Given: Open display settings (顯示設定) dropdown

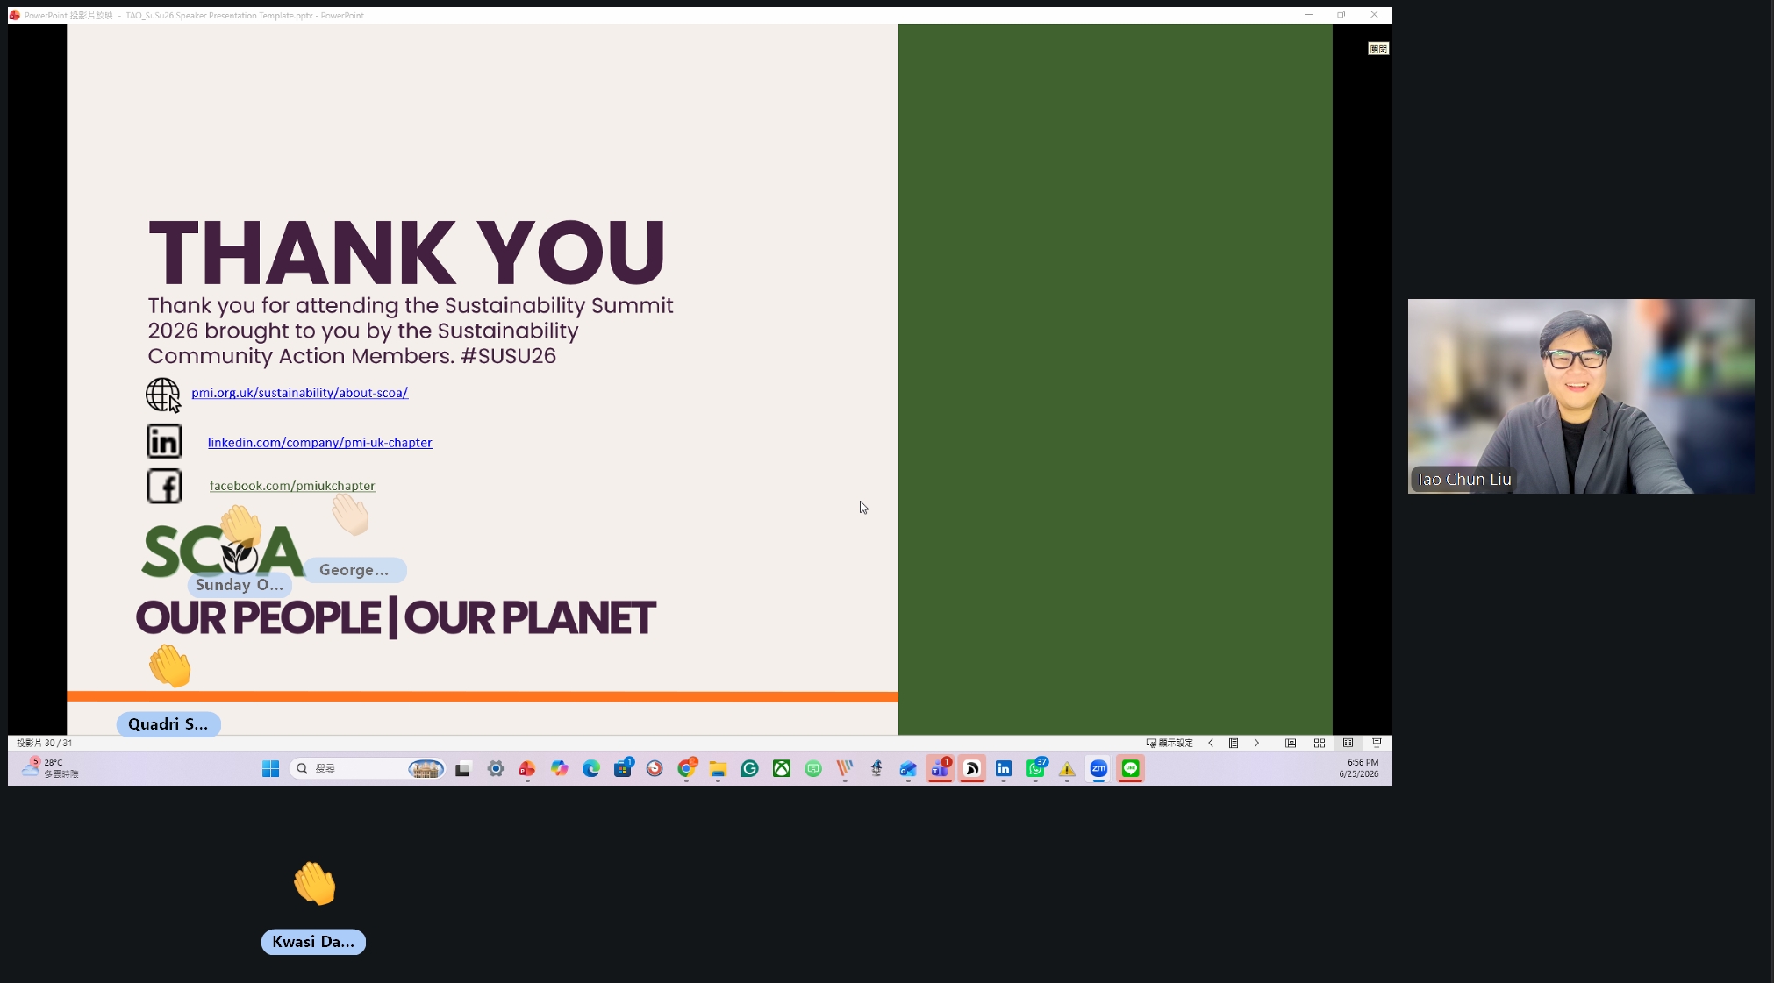Looking at the screenshot, I should 1170,743.
